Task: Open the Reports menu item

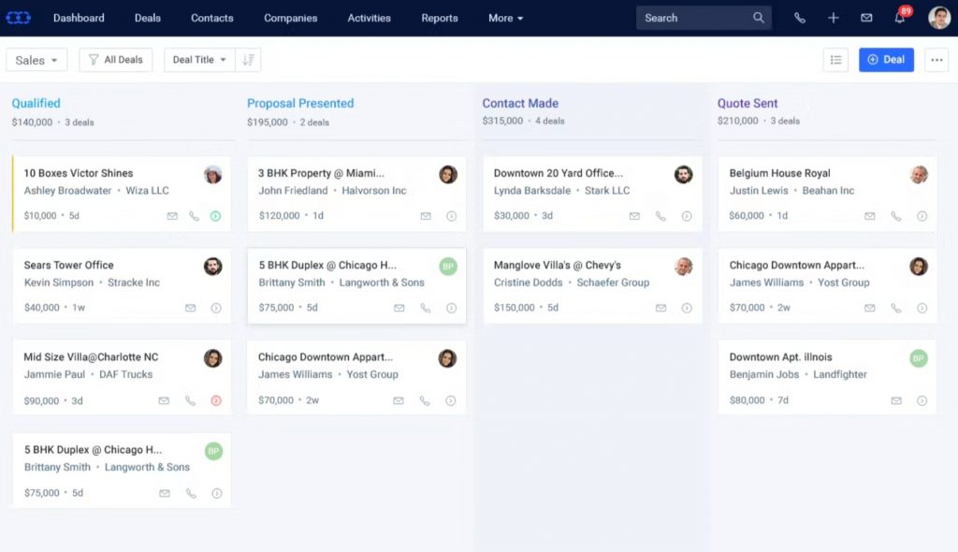Action: click(440, 18)
